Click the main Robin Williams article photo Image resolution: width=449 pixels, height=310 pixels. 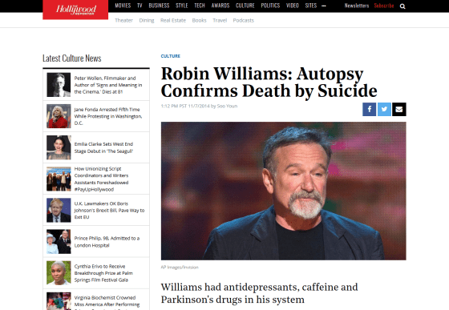[x=284, y=191]
